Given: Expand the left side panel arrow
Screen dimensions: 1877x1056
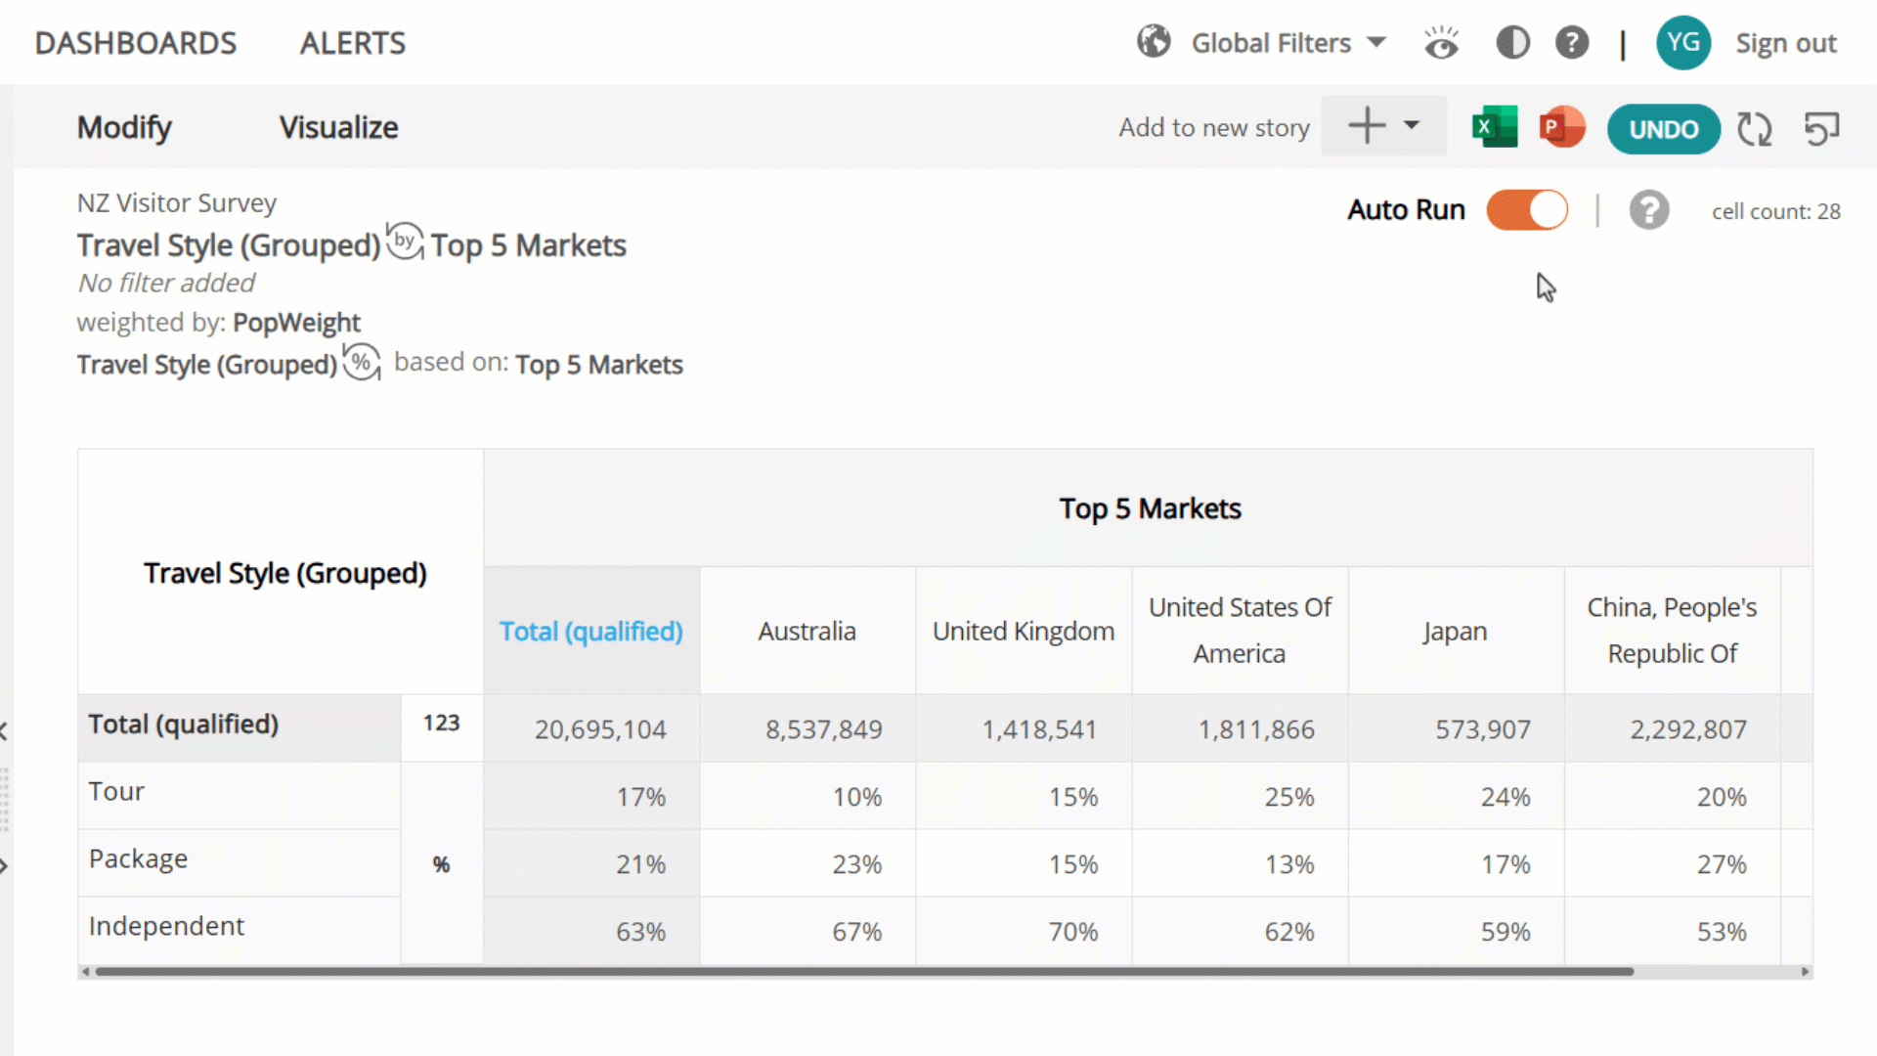Looking at the screenshot, I should (x=4, y=865).
